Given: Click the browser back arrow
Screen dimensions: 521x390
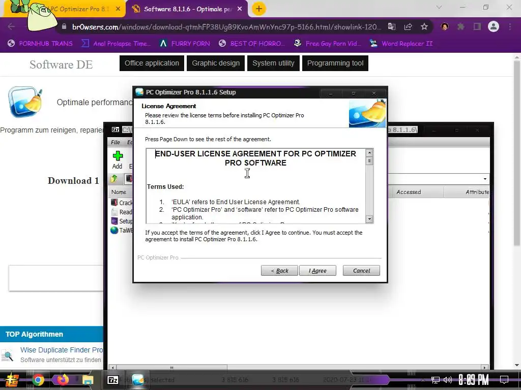Looking at the screenshot, I should [11, 26].
